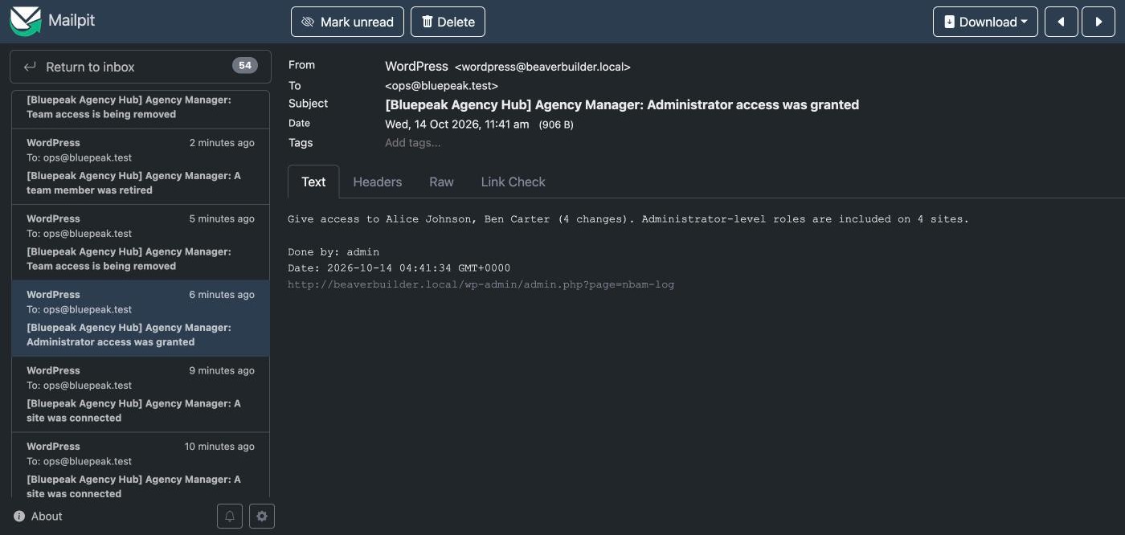The image size is (1125, 535).
Task: Click the info icon beside About
Action: tap(19, 517)
